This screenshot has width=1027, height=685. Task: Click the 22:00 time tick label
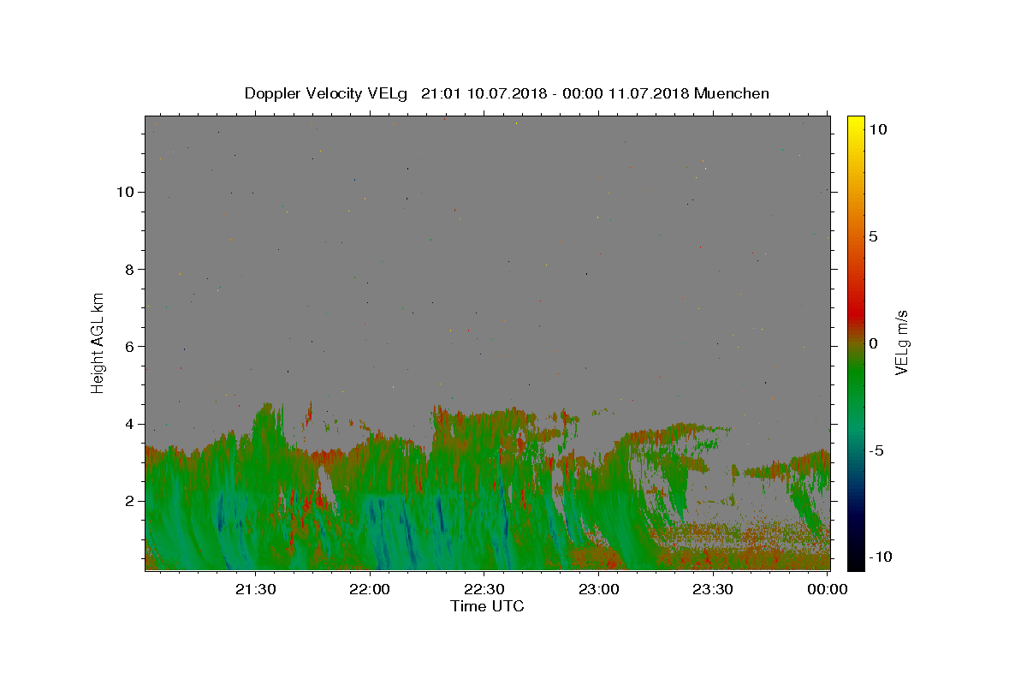click(371, 589)
